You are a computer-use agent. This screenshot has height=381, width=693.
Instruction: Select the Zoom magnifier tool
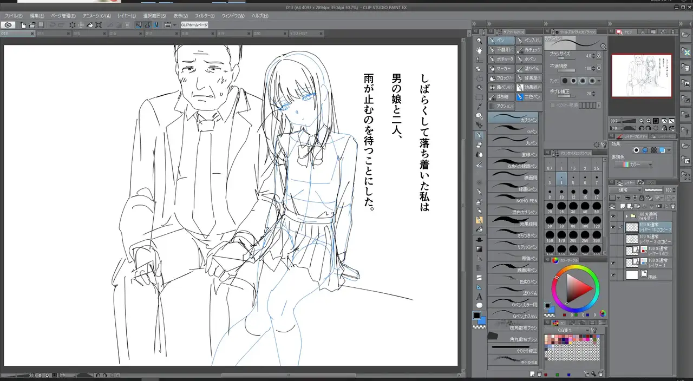(479, 41)
